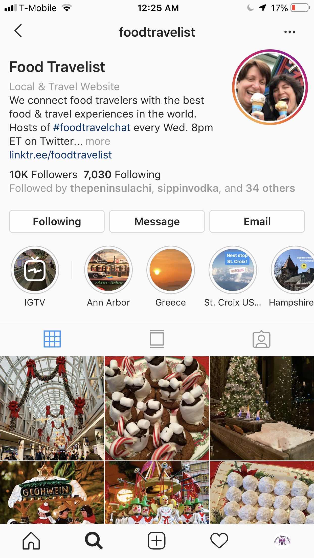Viewport: 314px width, 558px height.
Task: Toggle the Following button
Action: 57,221
